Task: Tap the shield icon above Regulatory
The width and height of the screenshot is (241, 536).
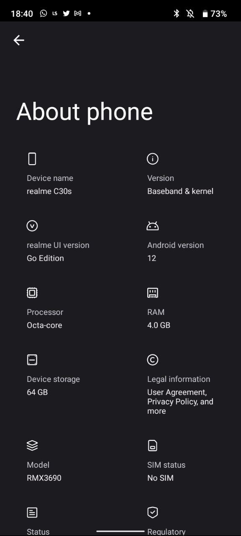Action: 153,513
